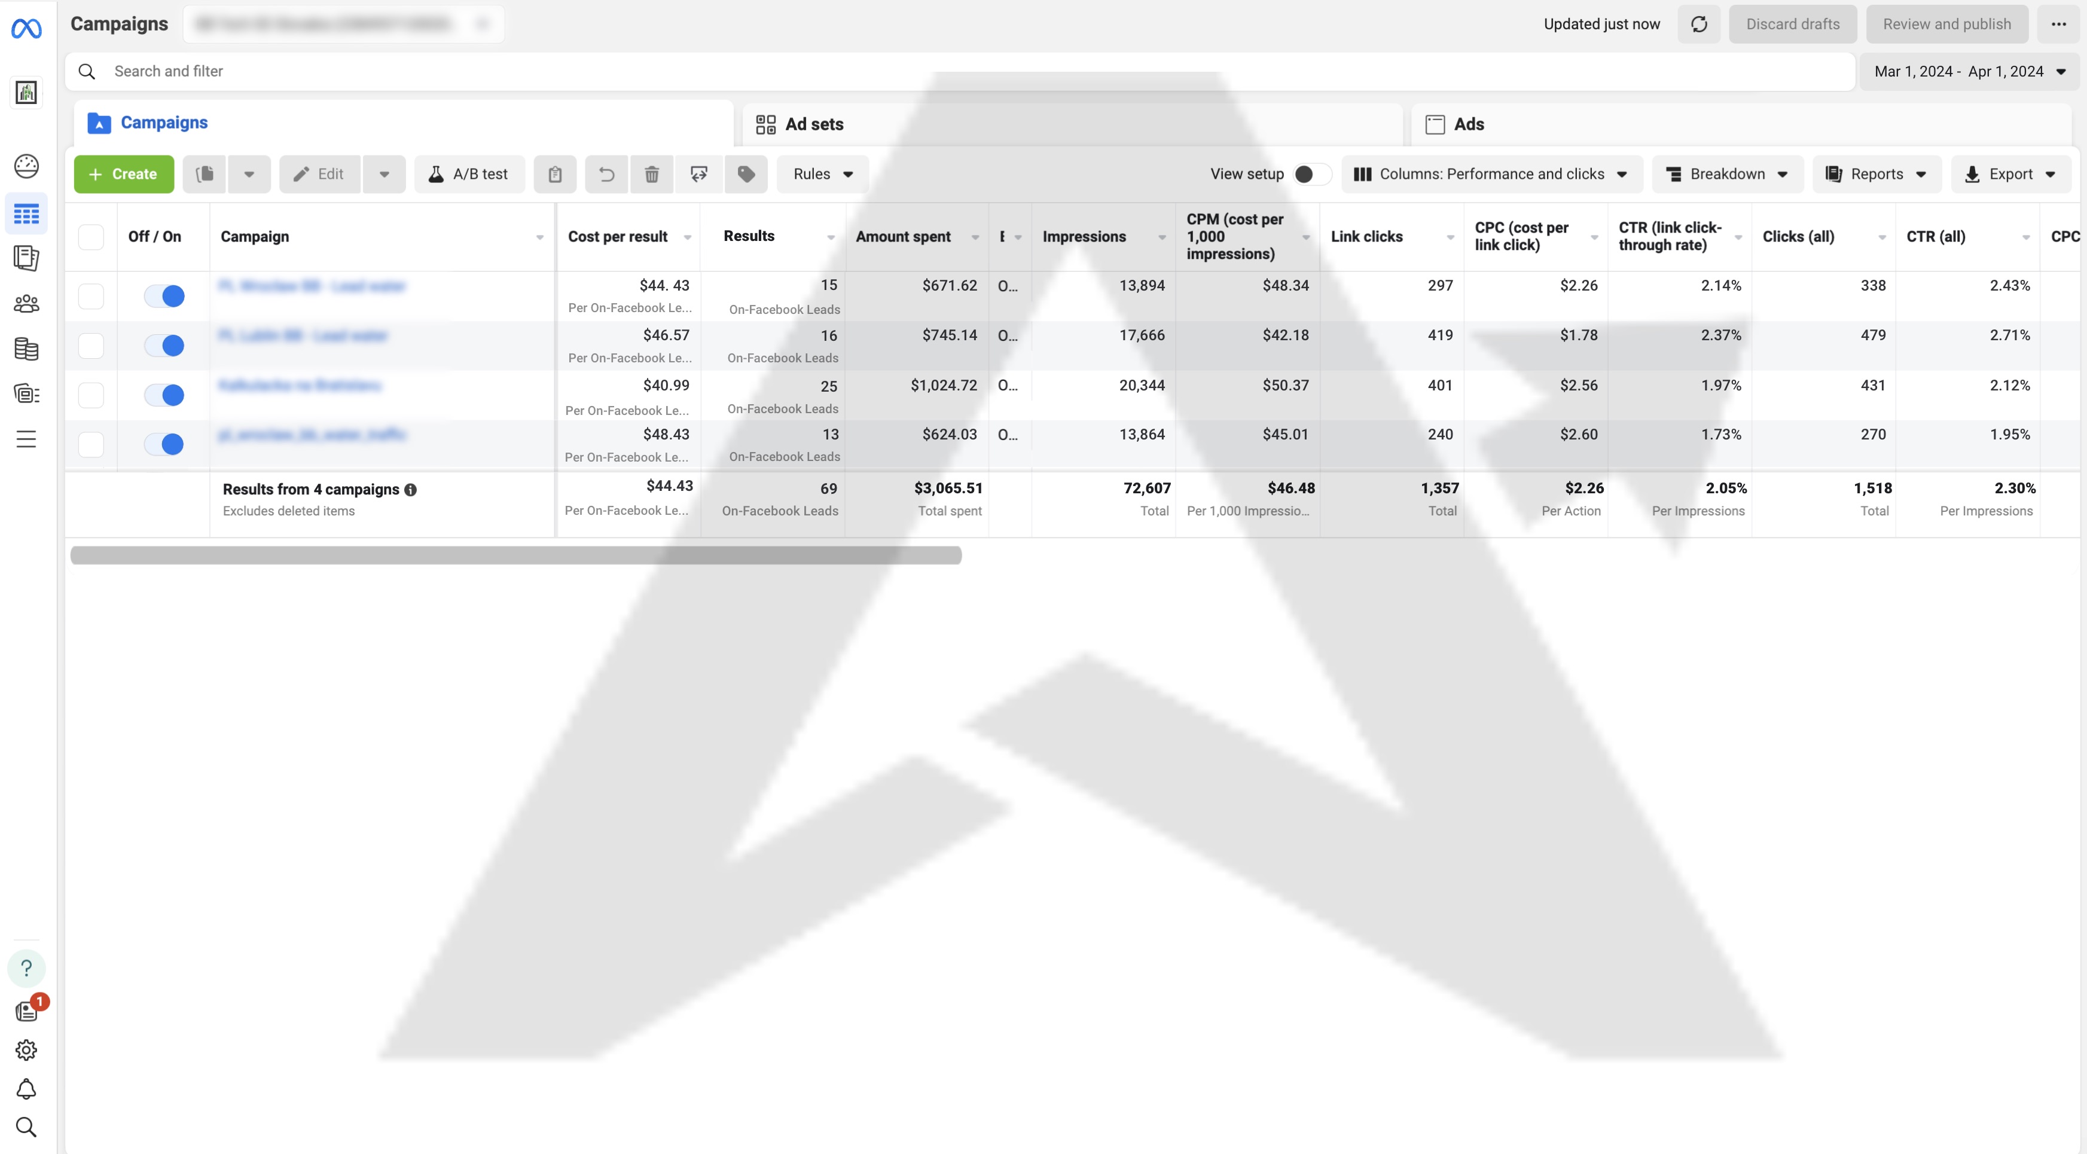Open the account picture icon in sidebar
2087x1154 pixels.
pos(26,92)
